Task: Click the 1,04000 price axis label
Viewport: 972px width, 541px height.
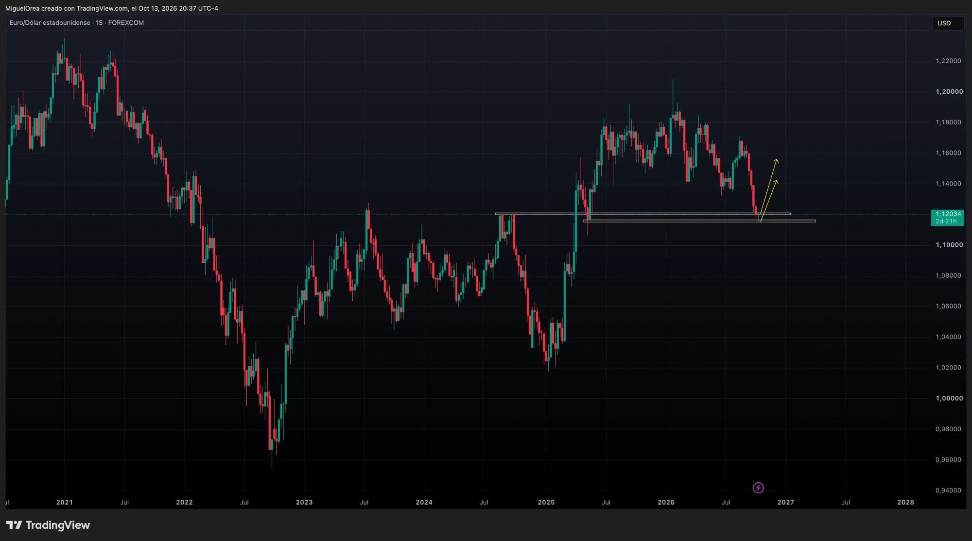Action: [x=948, y=337]
